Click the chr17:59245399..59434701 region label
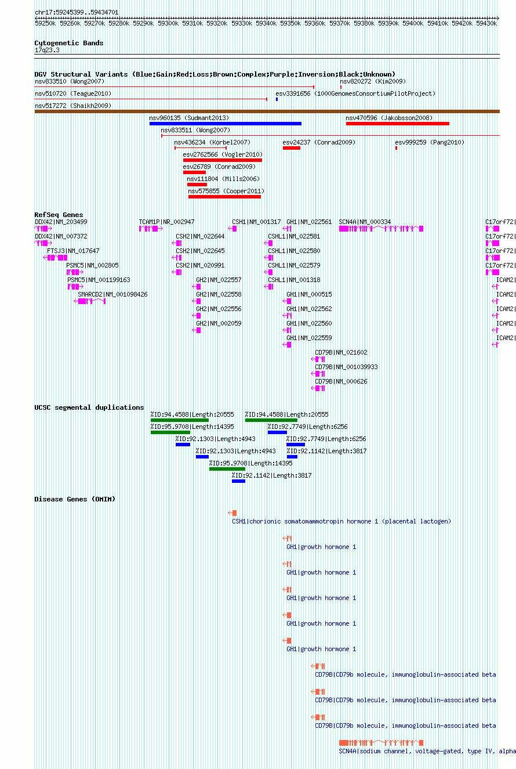This screenshot has width=516, height=769. (x=77, y=12)
